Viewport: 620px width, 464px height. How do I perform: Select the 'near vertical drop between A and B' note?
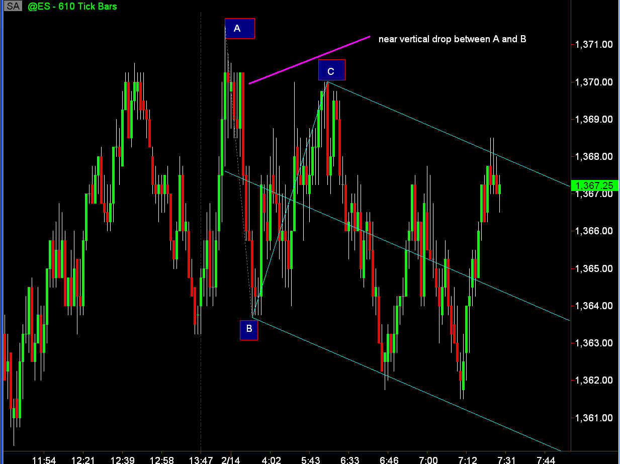pos(453,39)
